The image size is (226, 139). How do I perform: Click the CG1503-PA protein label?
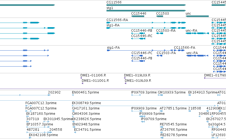[x=166, y=53]
